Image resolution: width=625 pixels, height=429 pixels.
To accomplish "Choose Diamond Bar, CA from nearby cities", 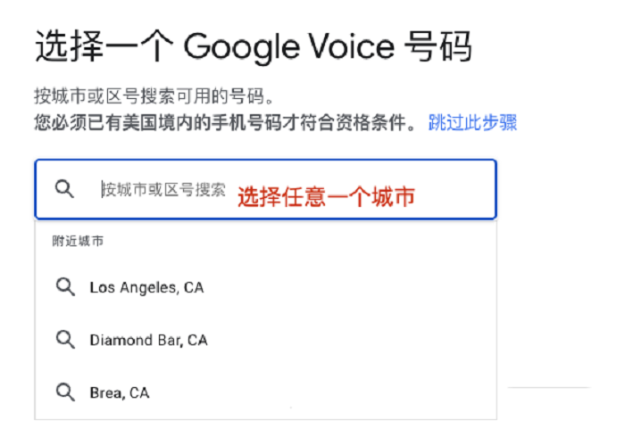I will pos(265,340).
